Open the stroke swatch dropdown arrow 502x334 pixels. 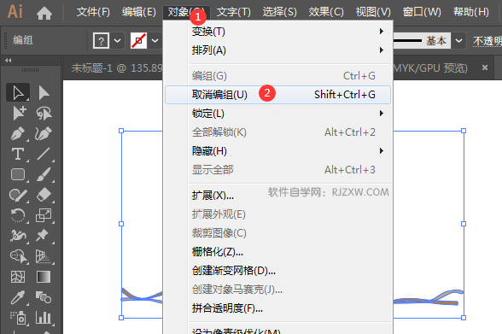coord(155,41)
